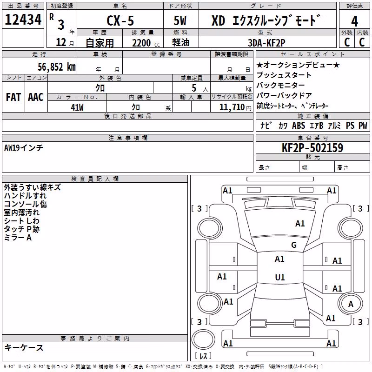The width and height of the screenshot is (372, 372).
Task: Select the recycle deposit 11,710円
Action: pyautogui.click(x=235, y=107)
